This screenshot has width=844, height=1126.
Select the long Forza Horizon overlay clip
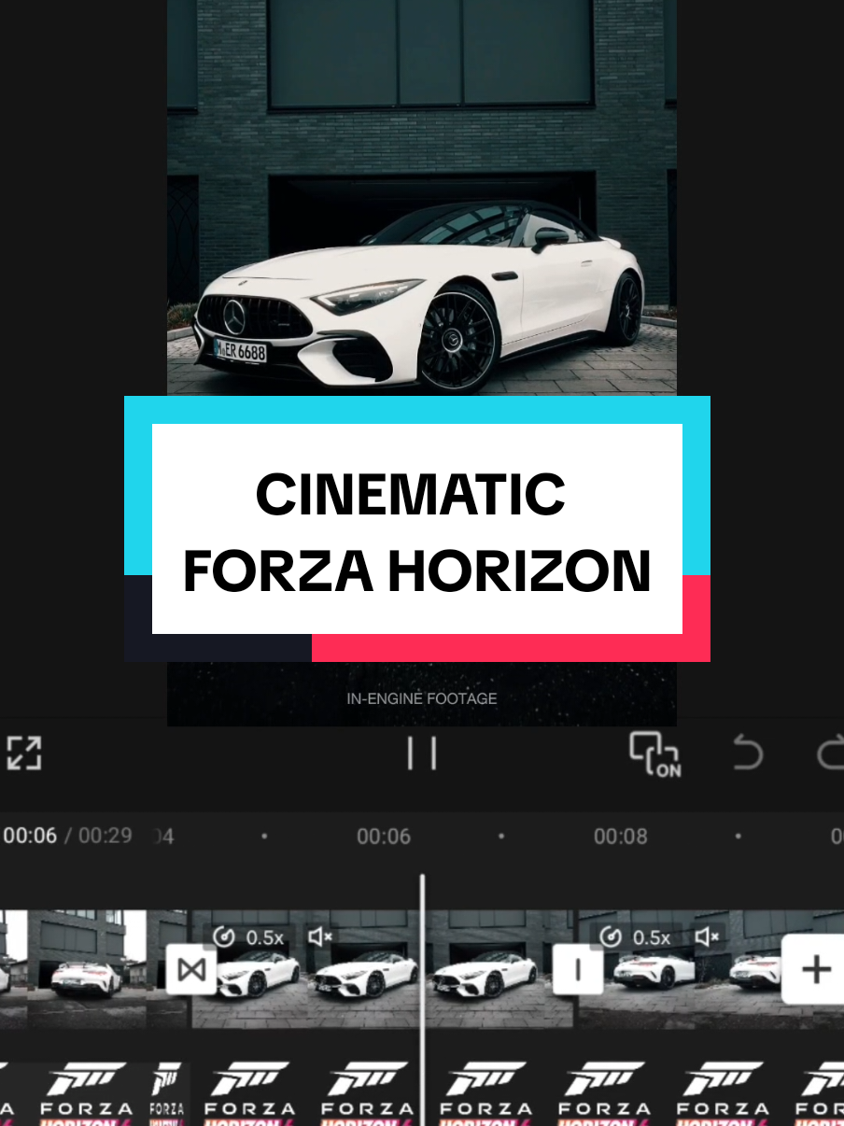coord(518,1093)
